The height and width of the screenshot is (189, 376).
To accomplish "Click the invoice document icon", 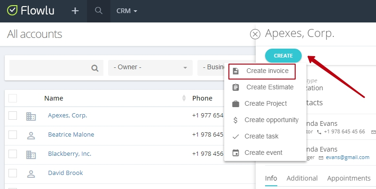I will 236,71.
